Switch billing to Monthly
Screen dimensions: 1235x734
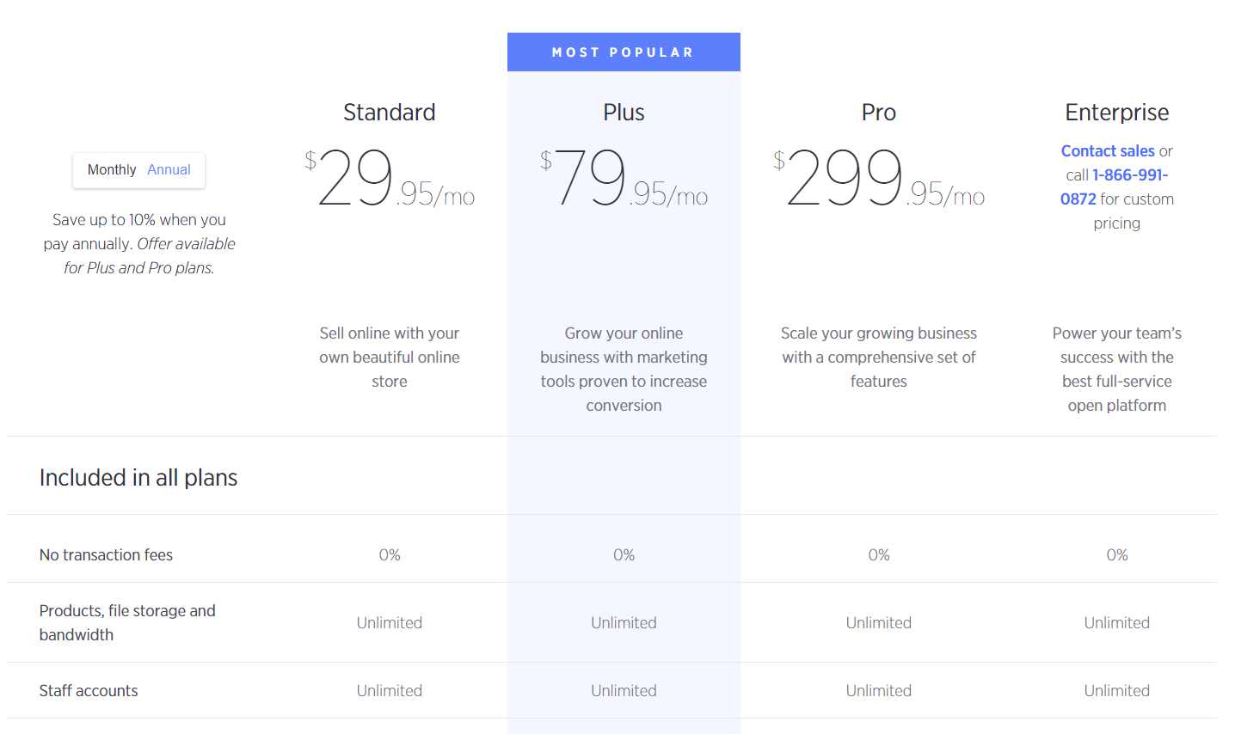(x=112, y=170)
